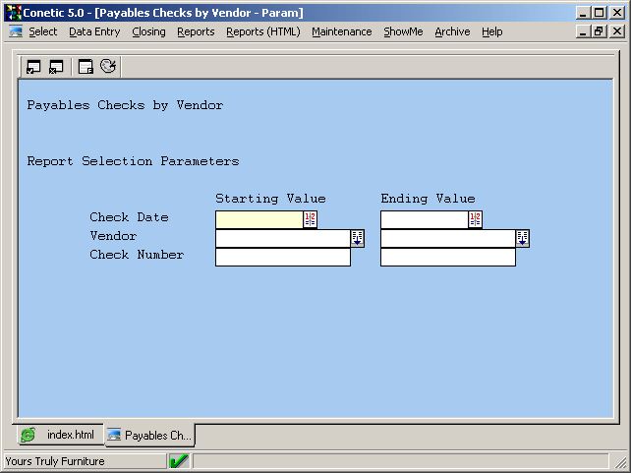Open calendar picker for ending Check Date
This screenshot has height=473, width=631.
[x=475, y=219]
